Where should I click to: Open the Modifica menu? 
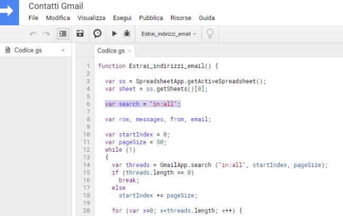pyautogui.click(x=58, y=18)
